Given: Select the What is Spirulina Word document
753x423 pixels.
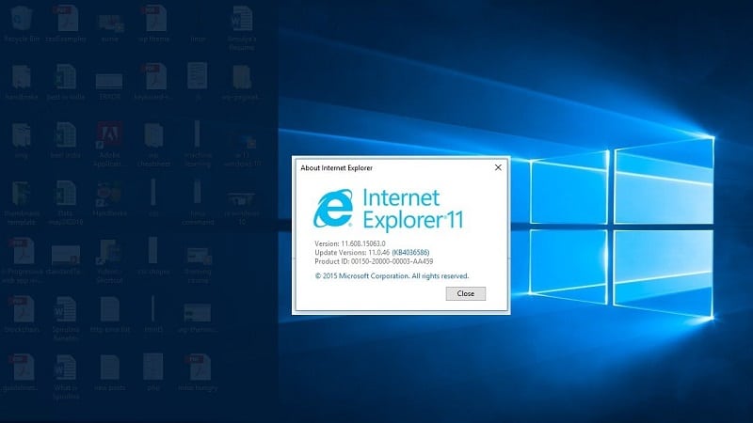Looking at the screenshot, I should coord(66,377).
